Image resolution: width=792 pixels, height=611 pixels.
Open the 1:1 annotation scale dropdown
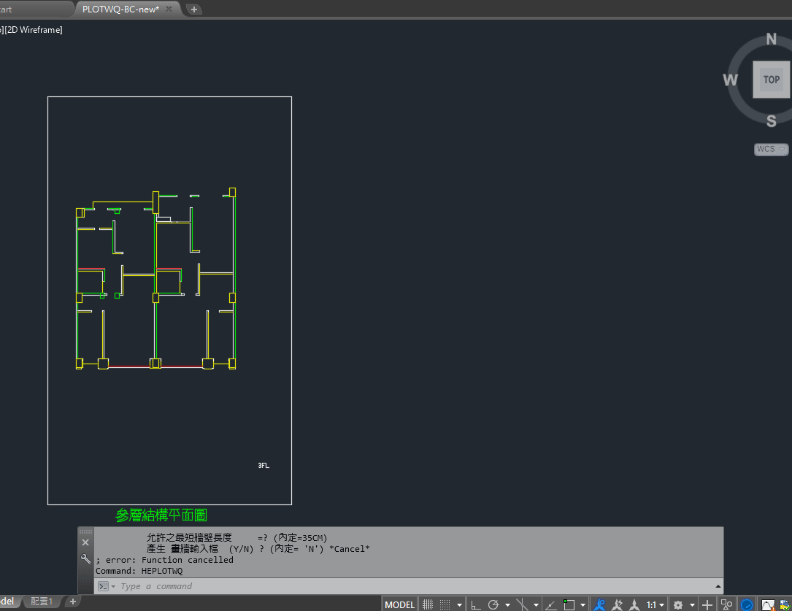tap(655, 604)
